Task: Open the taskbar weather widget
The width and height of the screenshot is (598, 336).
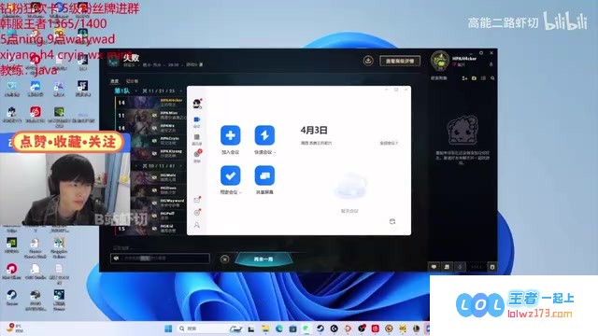Action: (x=15, y=328)
